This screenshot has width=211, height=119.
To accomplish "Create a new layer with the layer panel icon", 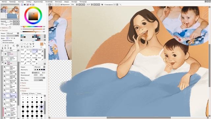I will [2, 46].
